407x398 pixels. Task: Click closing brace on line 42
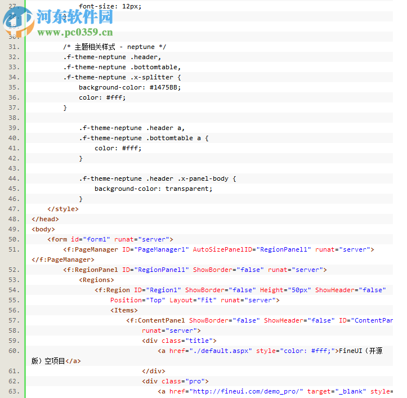80,158
